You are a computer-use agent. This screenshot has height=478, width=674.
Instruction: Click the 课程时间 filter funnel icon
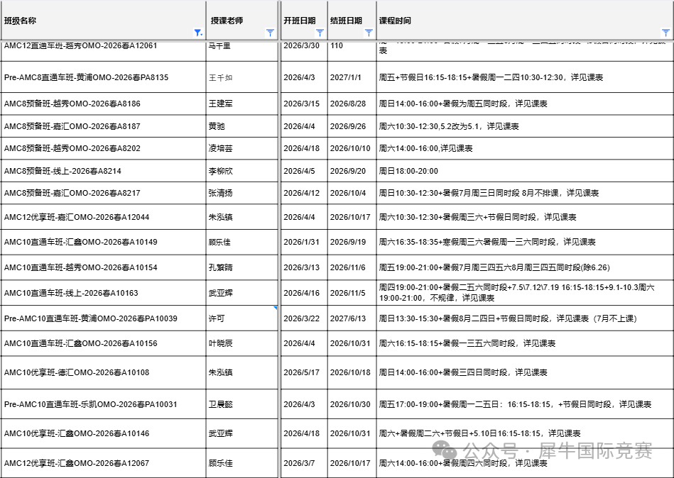coord(665,33)
